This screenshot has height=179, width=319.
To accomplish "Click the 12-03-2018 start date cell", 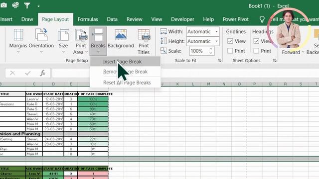I will click(53, 99).
